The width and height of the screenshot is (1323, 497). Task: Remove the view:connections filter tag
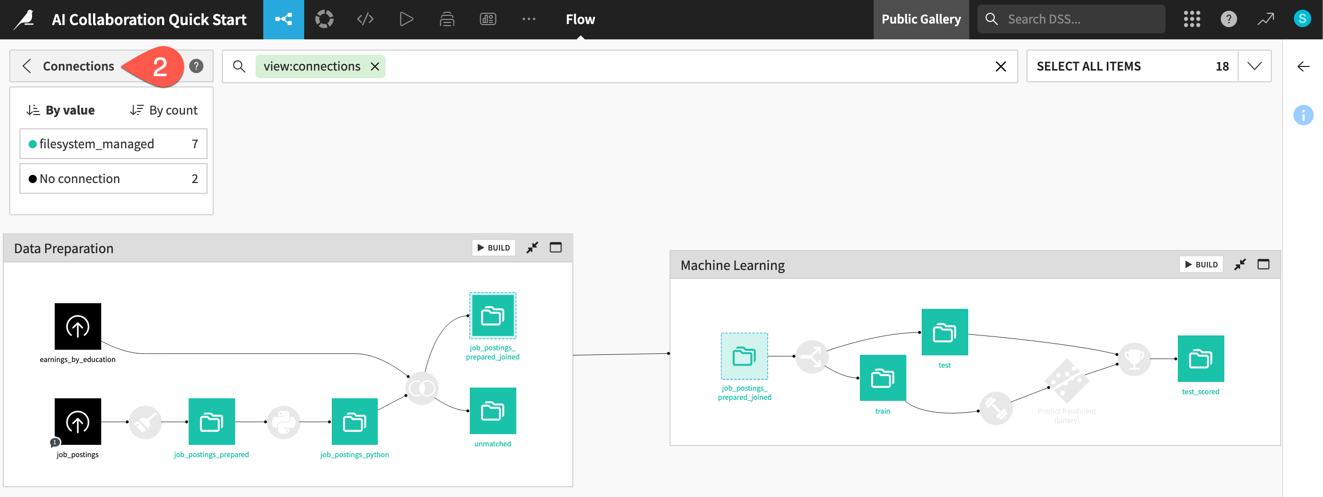click(x=375, y=66)
